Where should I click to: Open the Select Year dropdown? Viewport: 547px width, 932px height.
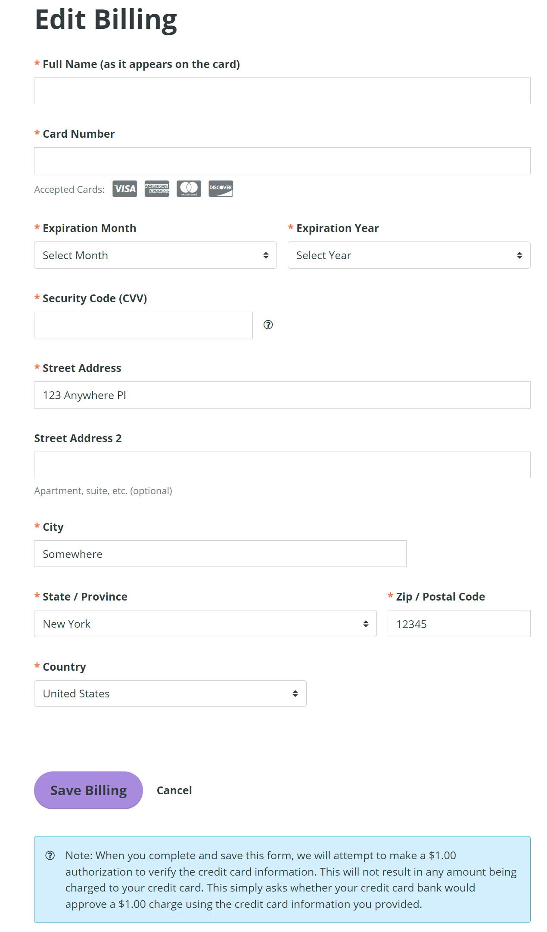click(408, 255)
